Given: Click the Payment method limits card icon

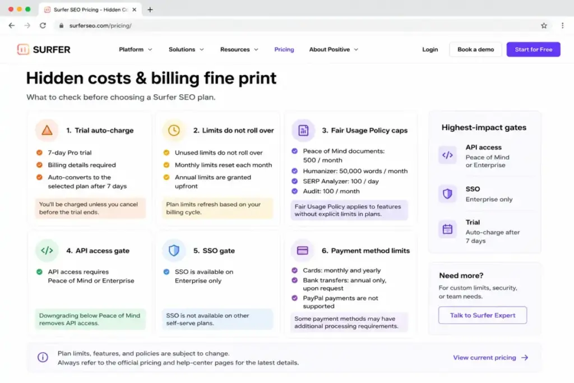Looking at the screenshot, I should (x=302, y=251).
